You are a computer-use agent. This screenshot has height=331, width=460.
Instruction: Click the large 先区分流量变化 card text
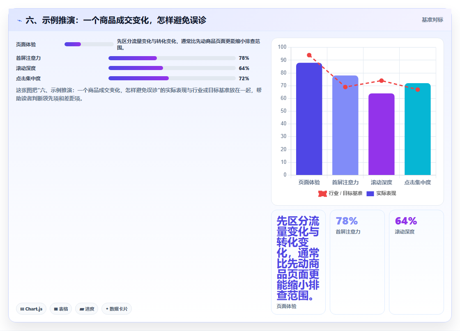(298, 258)
